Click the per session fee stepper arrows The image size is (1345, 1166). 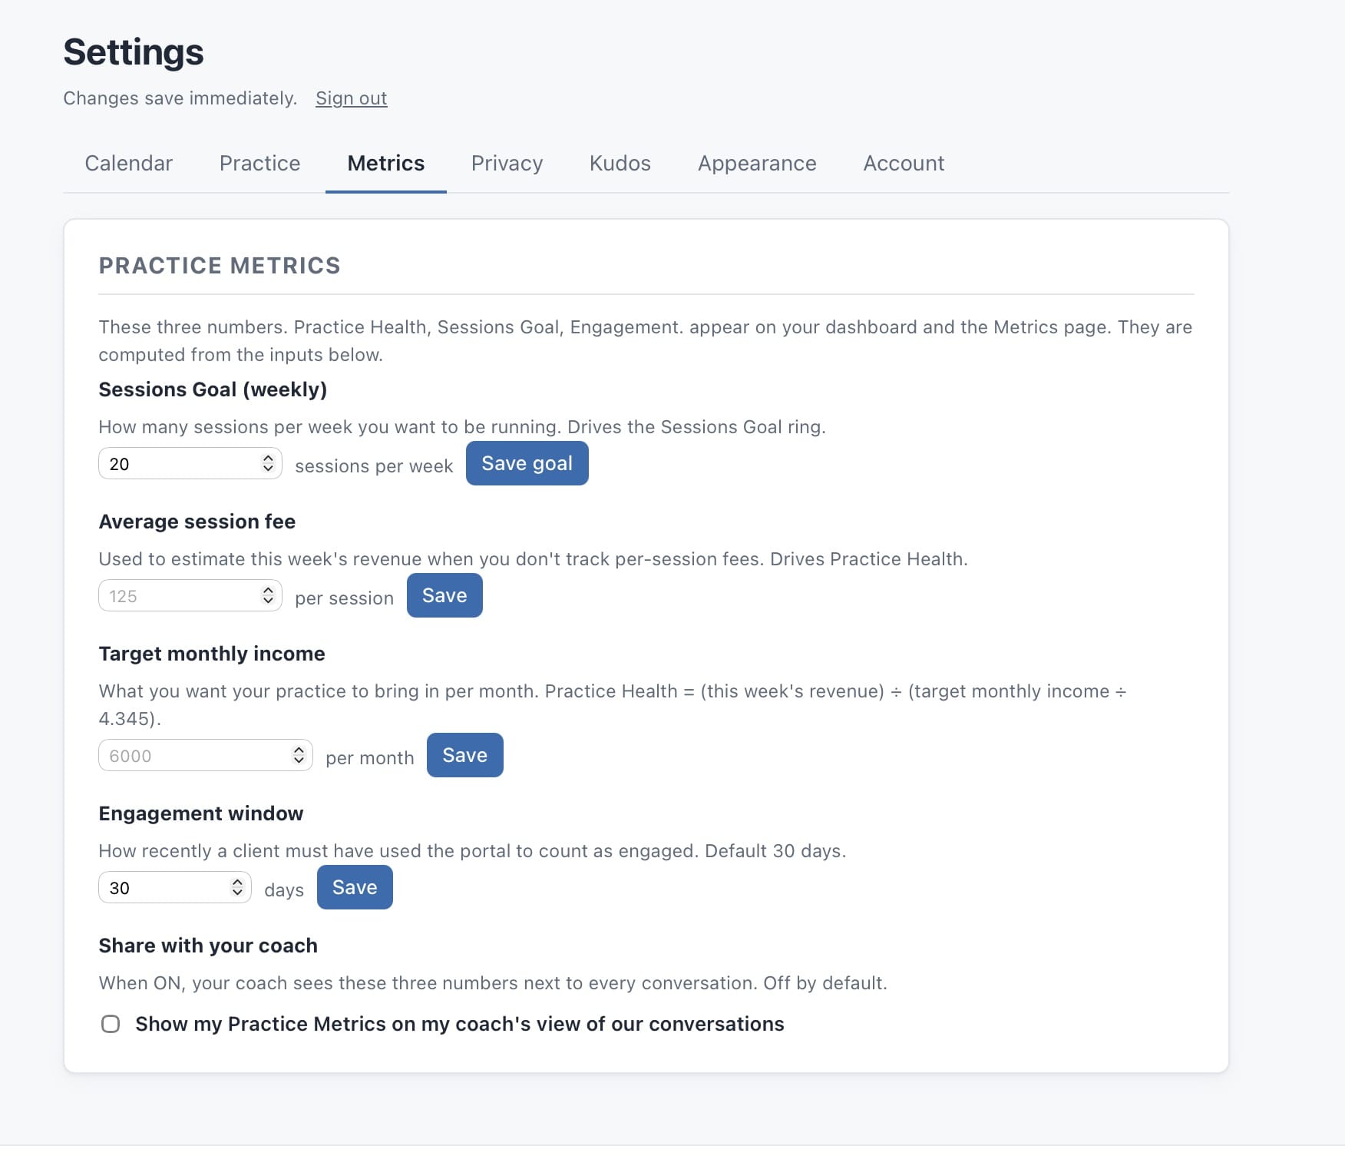(268, 595)
